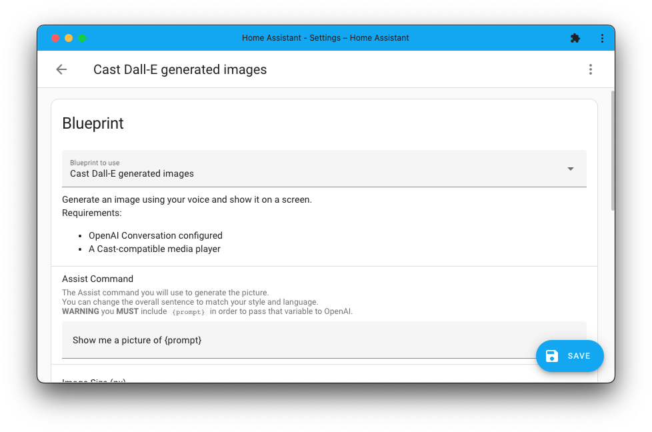The width and height of the screenshot is (652, 432).
Task: Open the automation overflow menu beside page title
Action: [590, 69]
